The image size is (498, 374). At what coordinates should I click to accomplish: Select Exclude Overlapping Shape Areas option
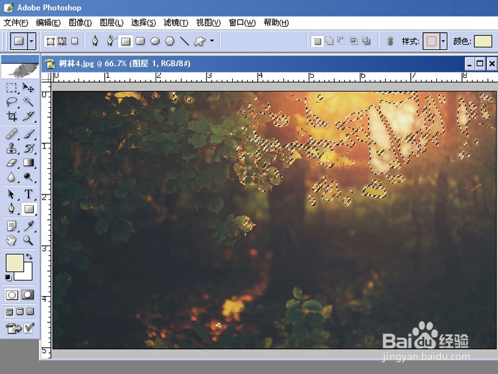click(x=366, y=41)
